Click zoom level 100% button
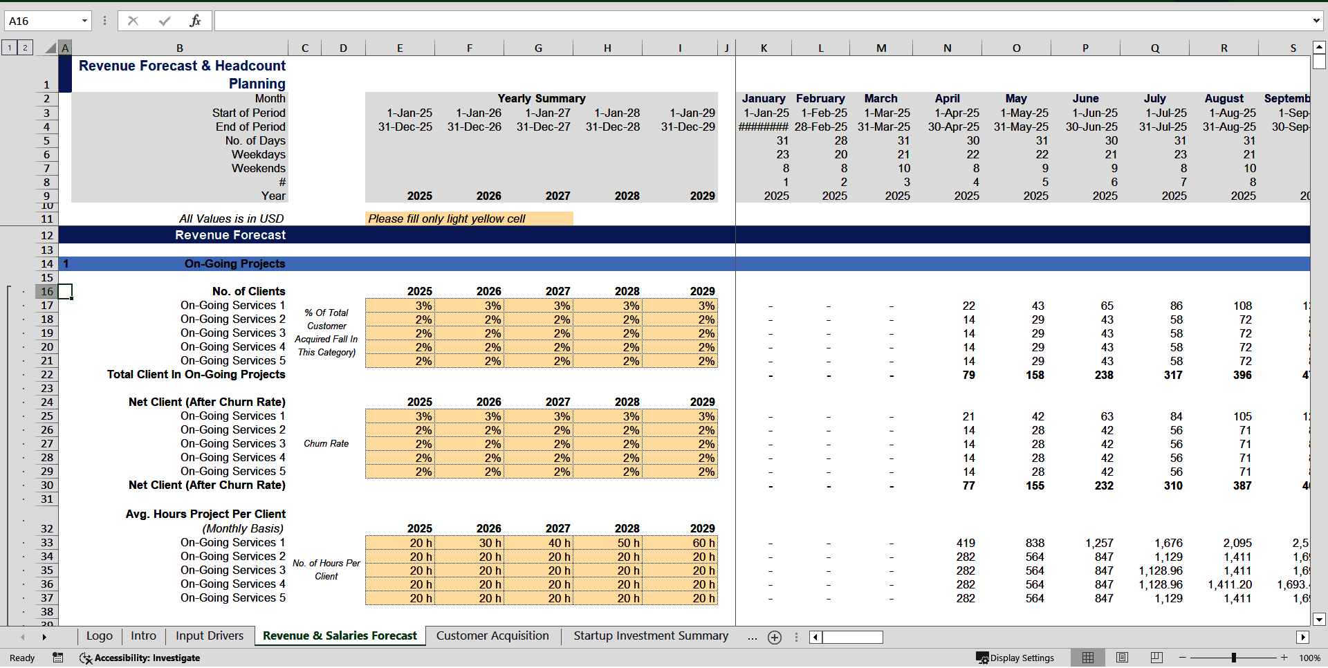The image size is (1328, 668). click(x=1309, y=658)
